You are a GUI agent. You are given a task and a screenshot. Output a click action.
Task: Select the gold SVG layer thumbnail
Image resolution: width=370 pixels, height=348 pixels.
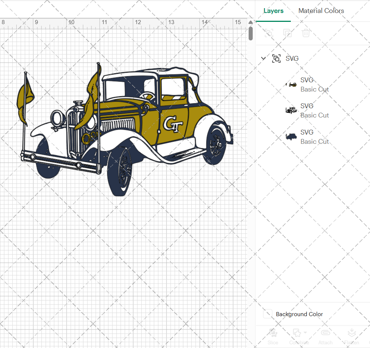click(x=291, y=84)
